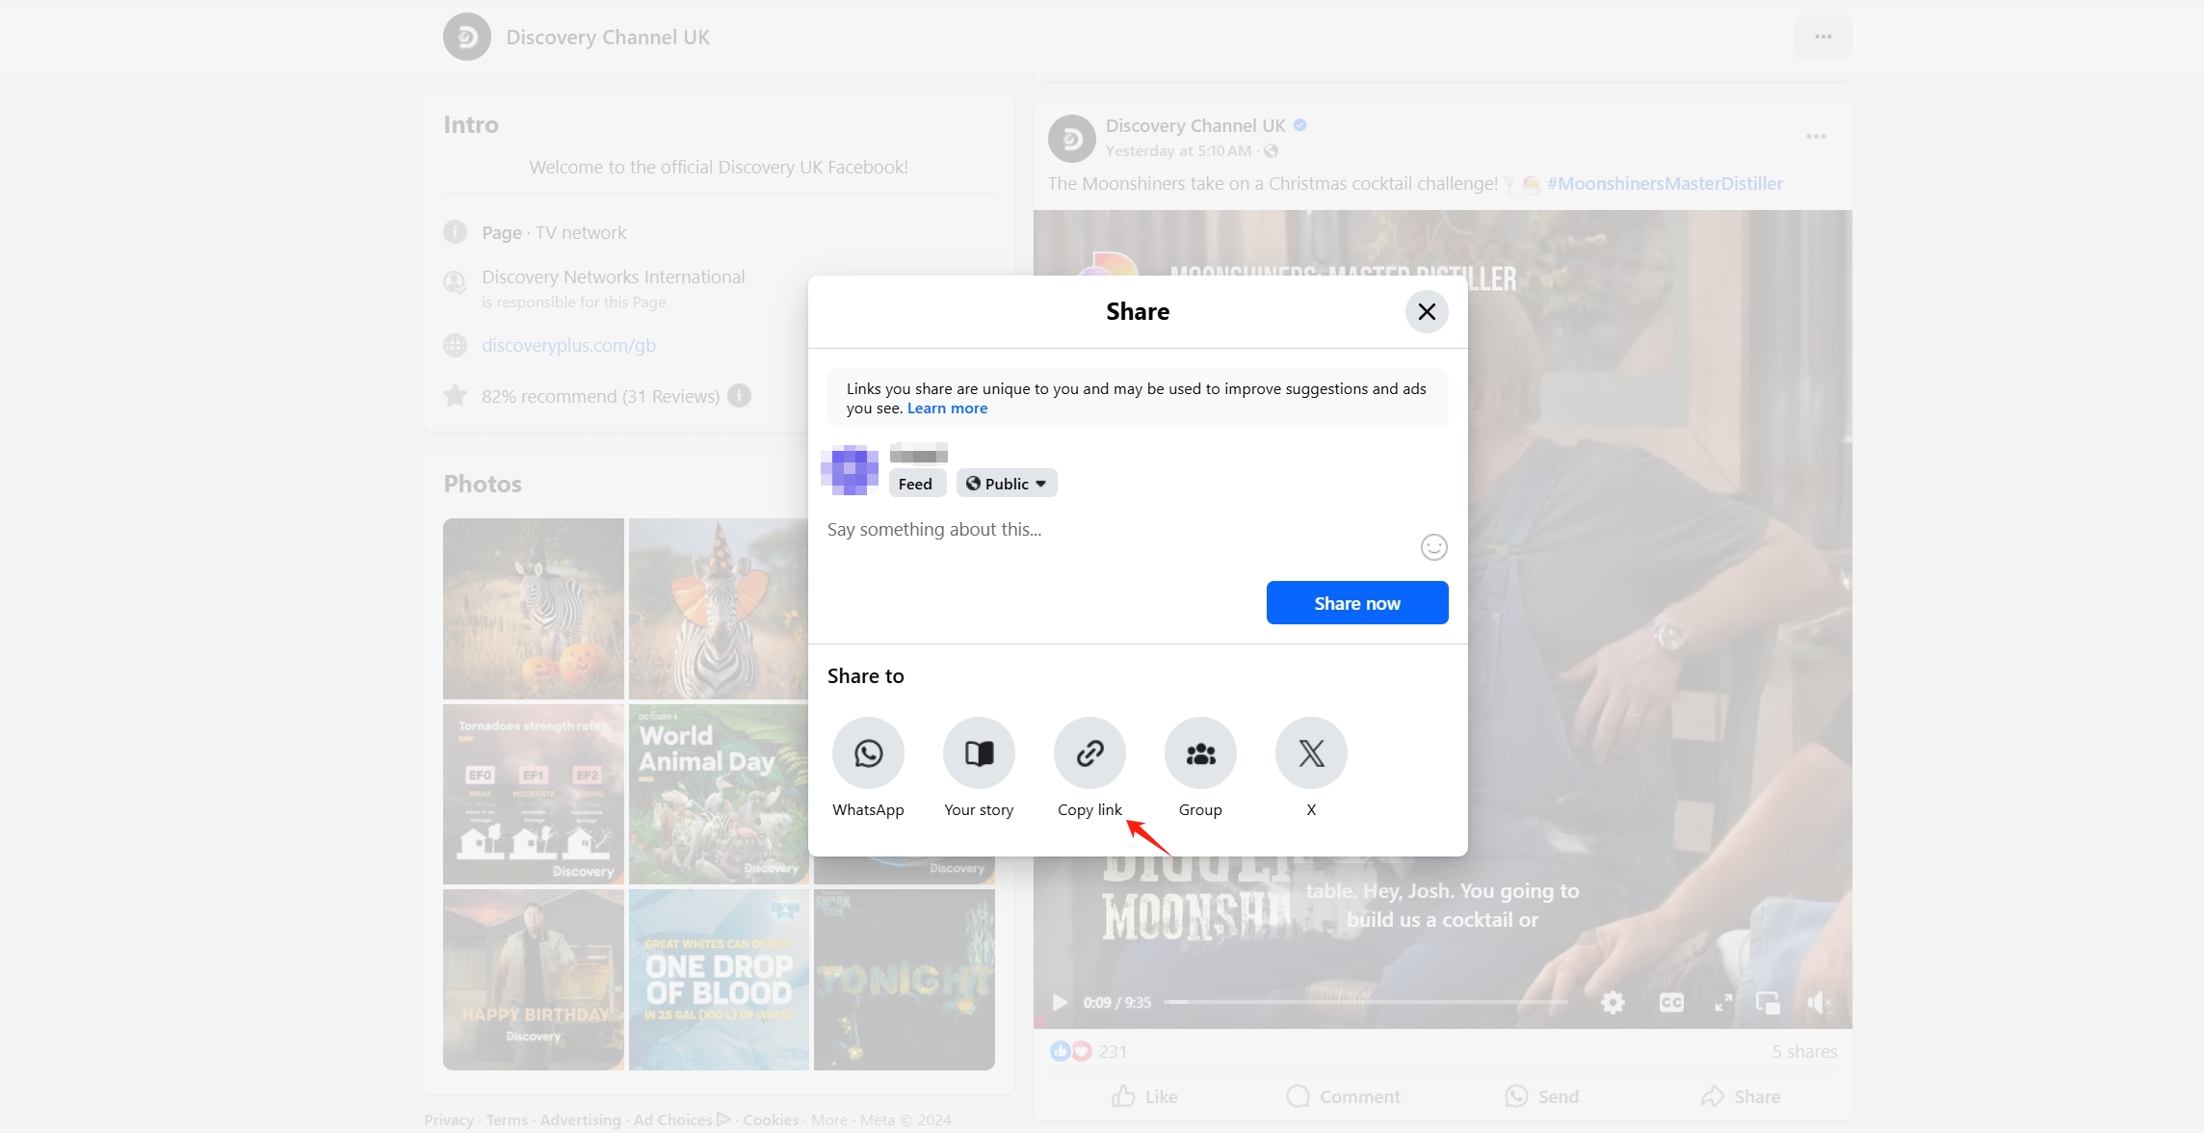View the 5 shares count
This screenshot has width=2204, height=1133.
1804,1051
